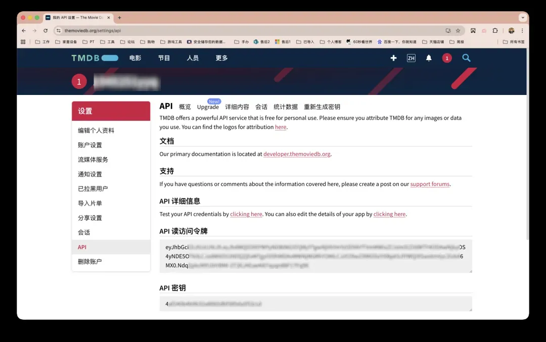Expand the tab search dropdown arrow
The image size is (546, 342).
pos(523,17)
